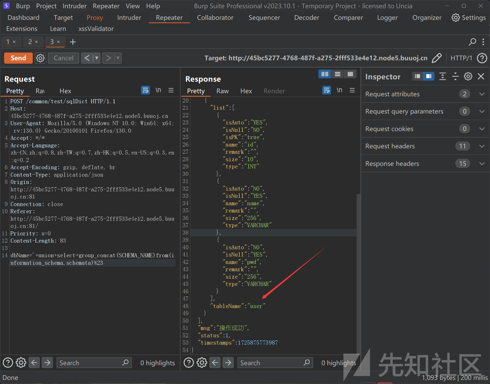Click the Cancel request button
Screen dimensions: 490x384
tap(63, 58)
